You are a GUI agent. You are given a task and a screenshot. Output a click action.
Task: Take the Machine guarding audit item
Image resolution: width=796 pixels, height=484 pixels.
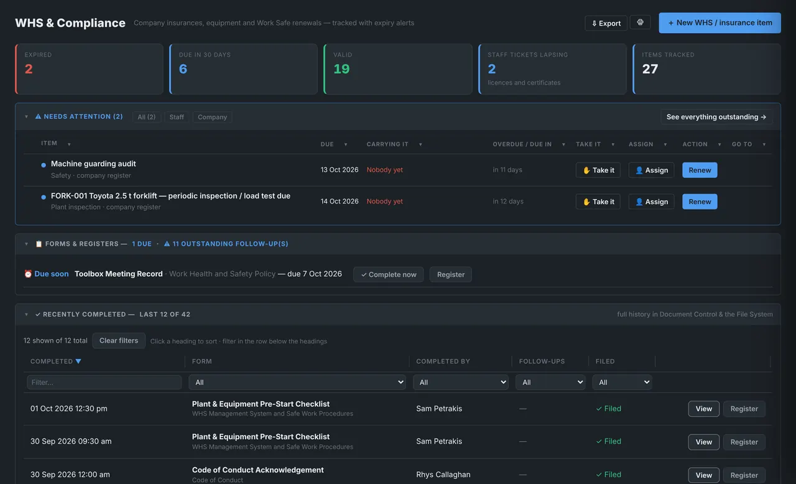point(598,170)
